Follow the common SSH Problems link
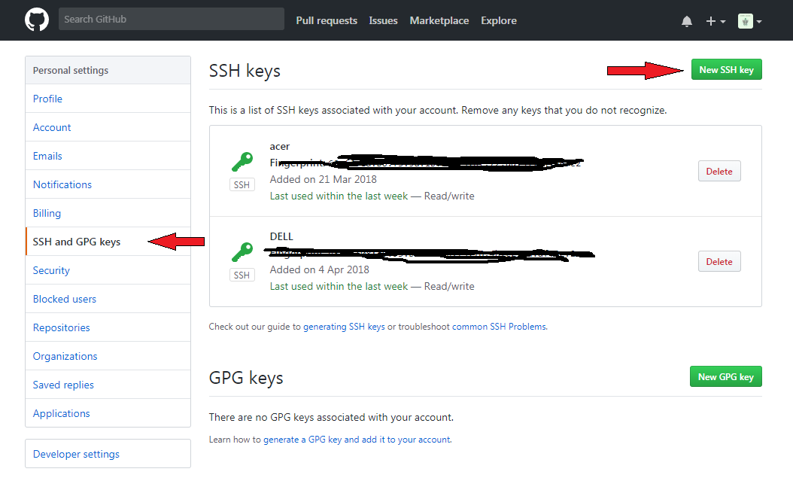793x487 pixels. pos(499,327)
